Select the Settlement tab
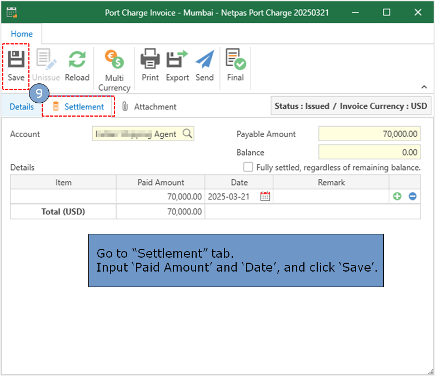Viewport: 435px width, 376px height. 78,107
